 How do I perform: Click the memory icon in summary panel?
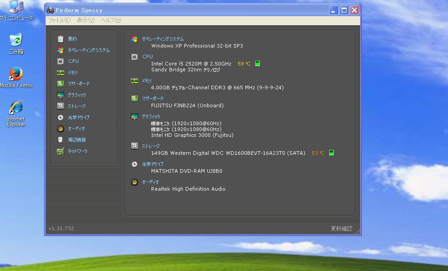(x=134, y=81)
